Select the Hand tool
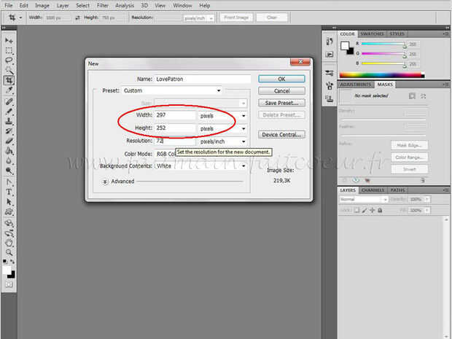Image resolution: width=452 pixels, height=339 pixels. pyautogui.click(x=9, y=243)
